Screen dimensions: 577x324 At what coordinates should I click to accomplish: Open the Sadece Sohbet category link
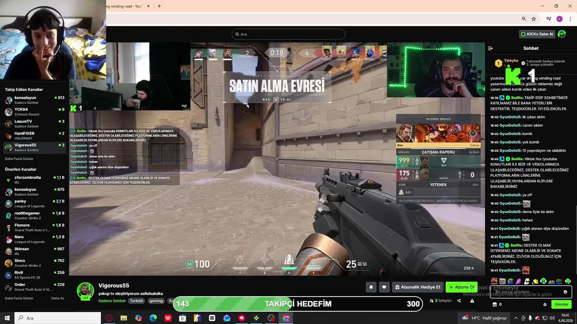[x=112, y=301]
